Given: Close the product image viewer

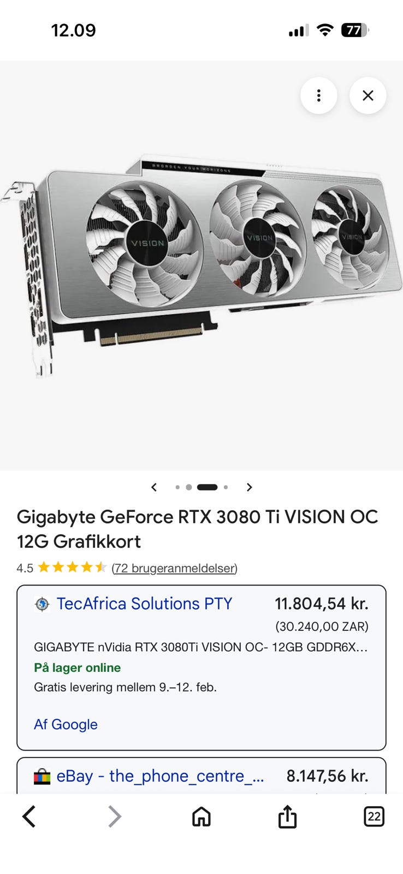Looking at the screenshot, I should [x=368, y=96].
